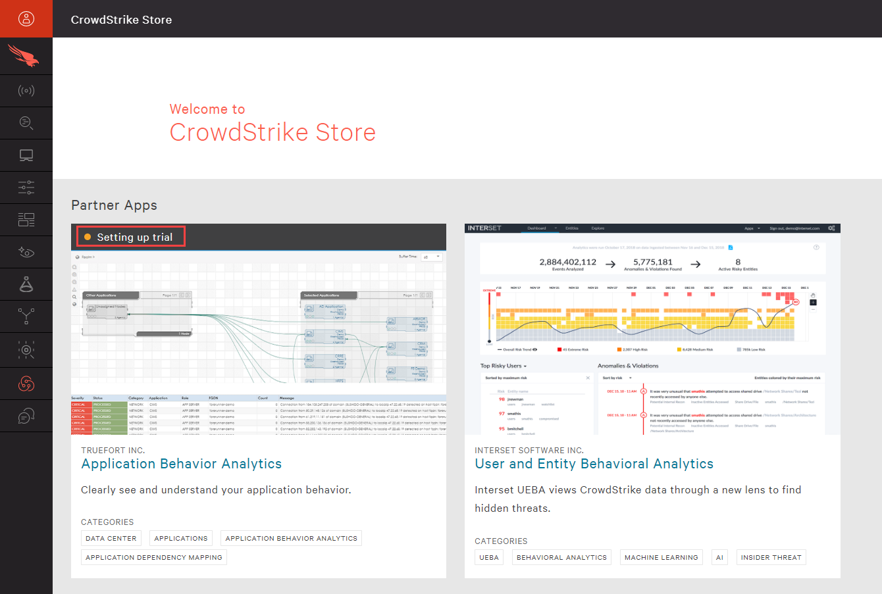Select the APPLICATIONS category tag
This screenshot has width=882, height=594.
[181, 538]
